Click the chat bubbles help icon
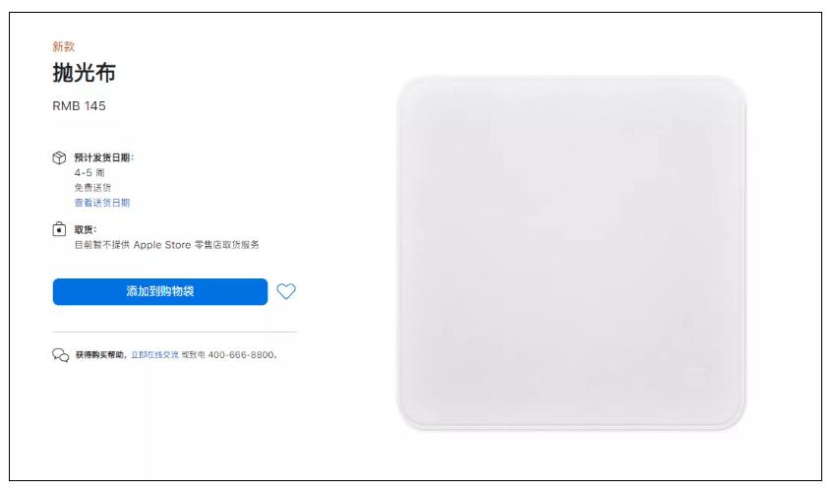 (61, 355)
